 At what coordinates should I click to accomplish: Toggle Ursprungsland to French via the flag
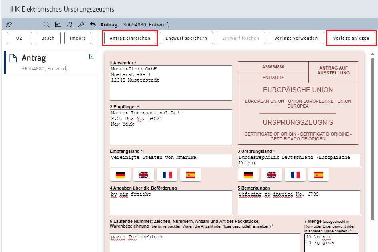(x=295, y=175)
